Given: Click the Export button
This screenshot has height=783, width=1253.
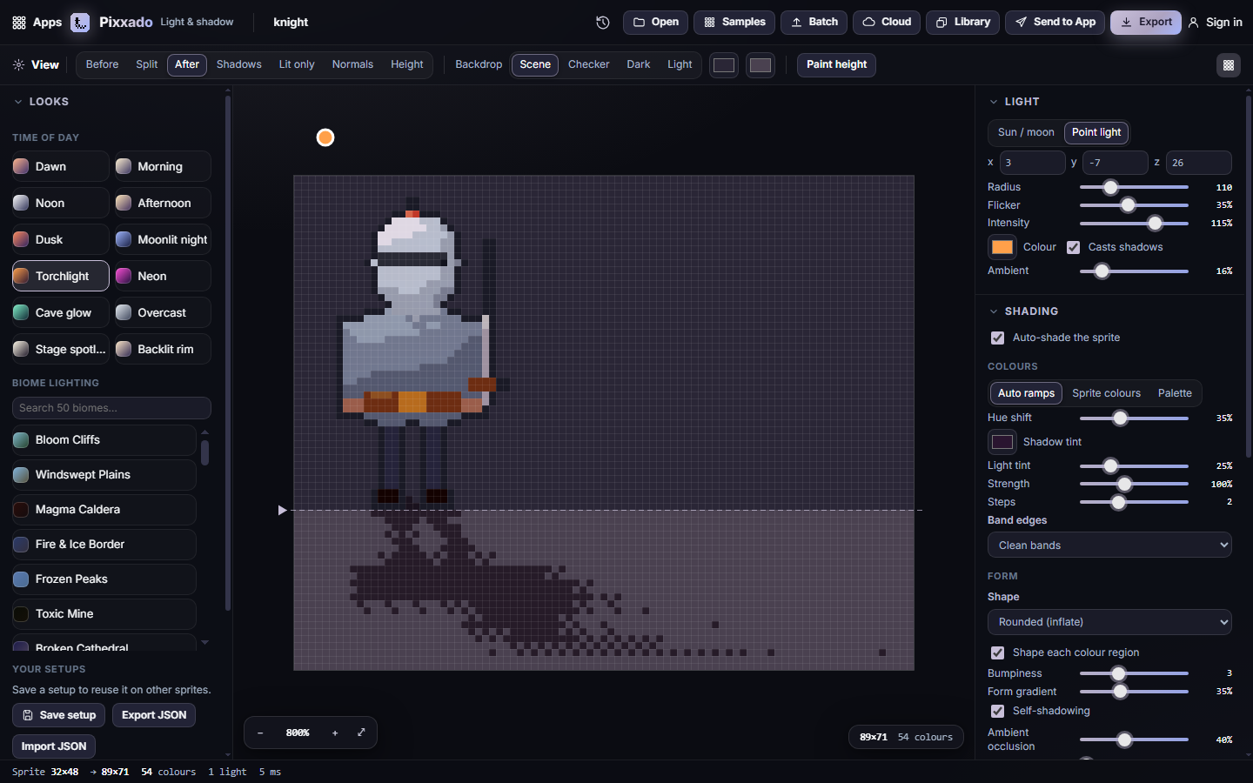Looking at the screenshot, I should (x=1145, y=23).
